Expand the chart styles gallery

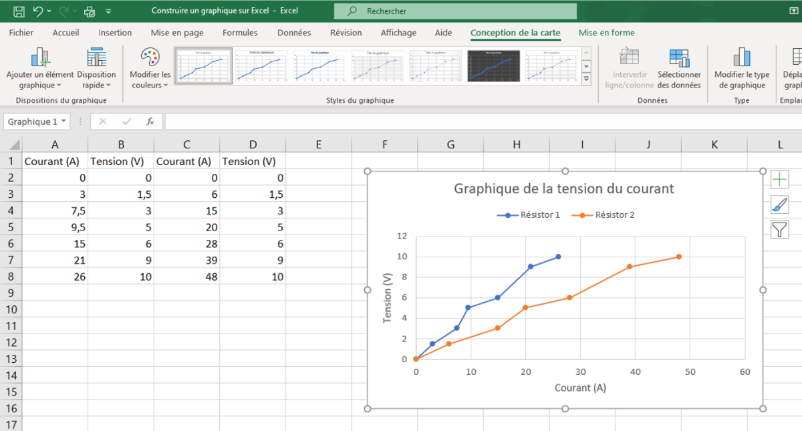(x=587, y=80)
